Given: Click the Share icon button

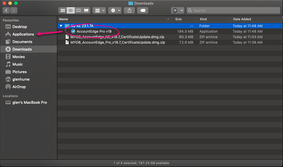Looking at the screenshot, I should [x=129, y=10].
